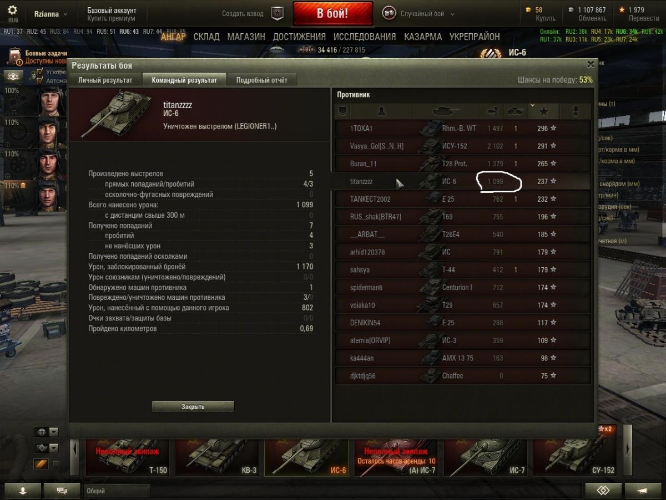Sort enemies by the star experience column
This screenshot has width=666, height=500.
pyautogui.click(x=544, y=111)
